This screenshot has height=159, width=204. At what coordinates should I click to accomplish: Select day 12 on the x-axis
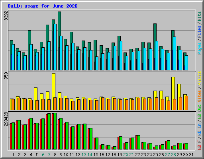click(78, 155)
